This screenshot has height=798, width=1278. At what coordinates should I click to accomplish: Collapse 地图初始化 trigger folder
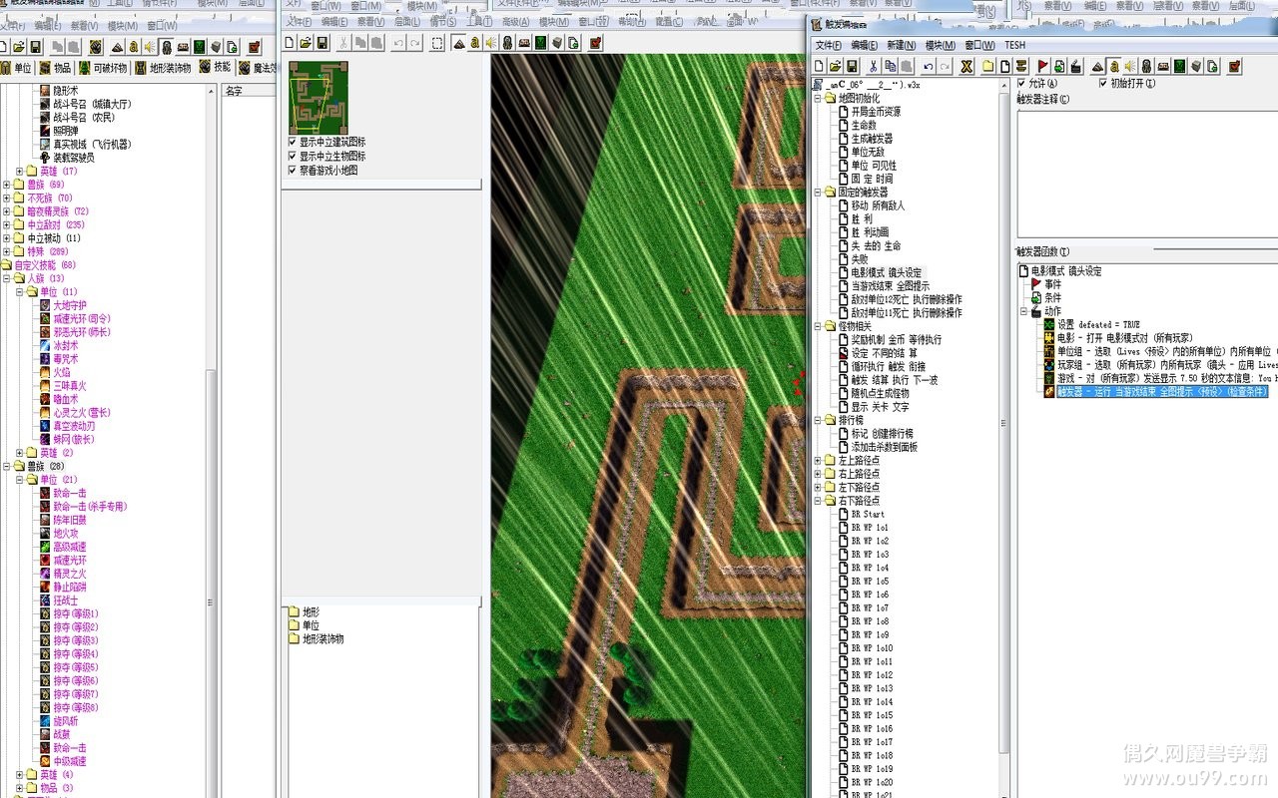click(818, 99)
